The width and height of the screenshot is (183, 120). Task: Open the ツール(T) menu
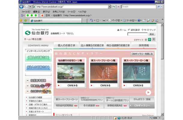tap(71, 12)
